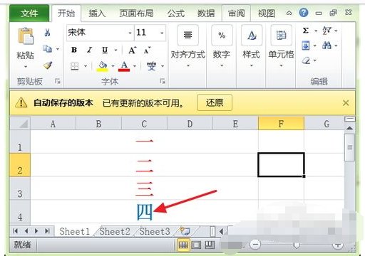Open the Styles (样式) icon
The image size is (365, 256).
pos(252,36)
